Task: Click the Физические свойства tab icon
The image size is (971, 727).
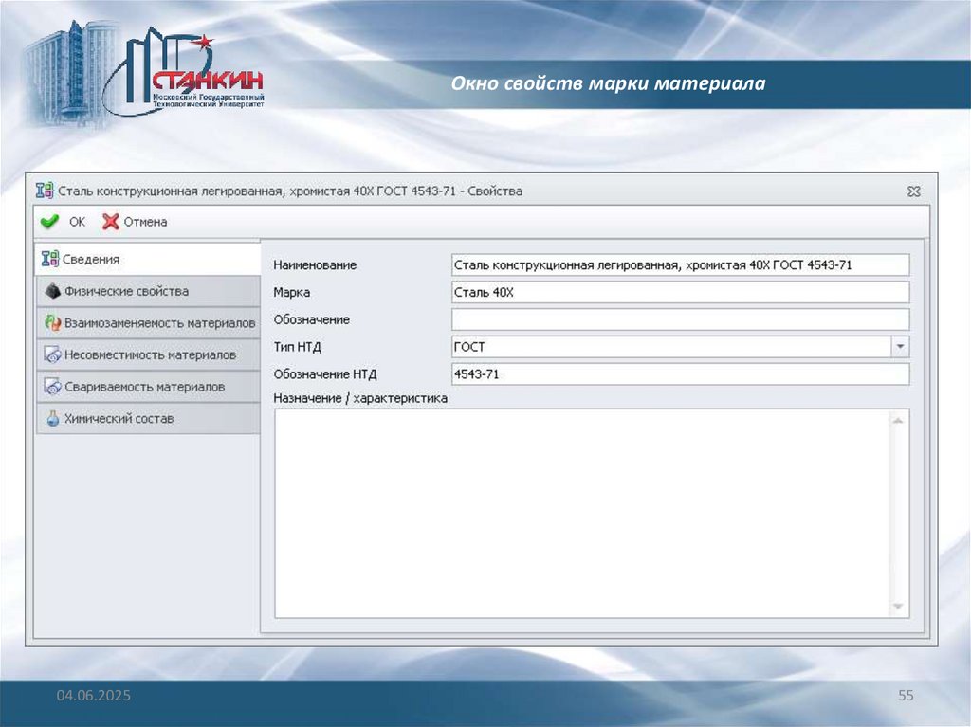Action: 52,291
